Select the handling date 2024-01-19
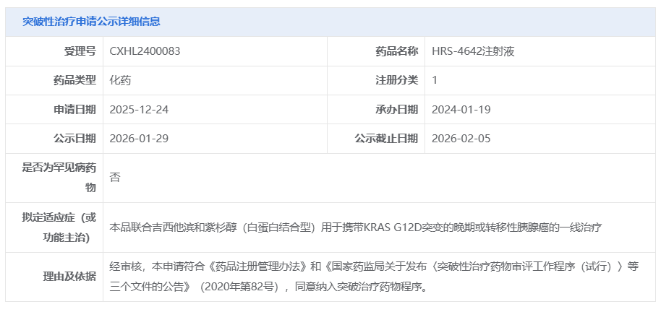 (461, 109)
